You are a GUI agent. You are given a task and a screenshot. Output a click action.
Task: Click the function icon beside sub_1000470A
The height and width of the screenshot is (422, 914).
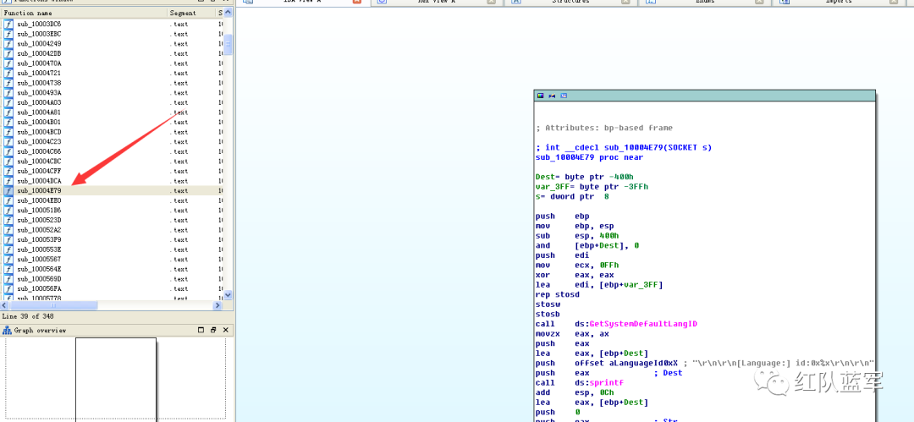click(x=8, y=63)
